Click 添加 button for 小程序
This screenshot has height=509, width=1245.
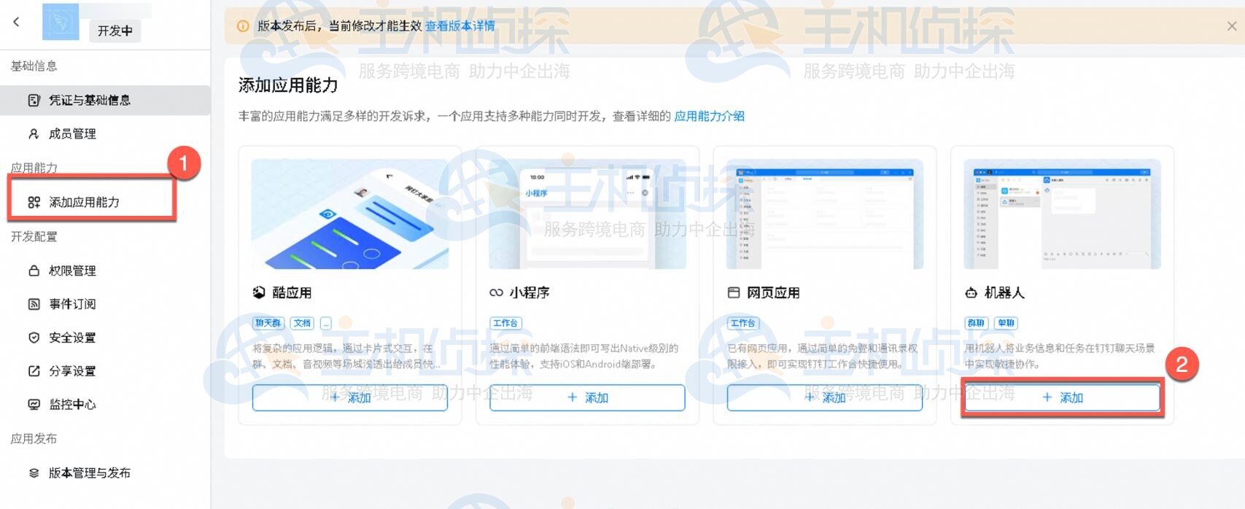point(587,397)
